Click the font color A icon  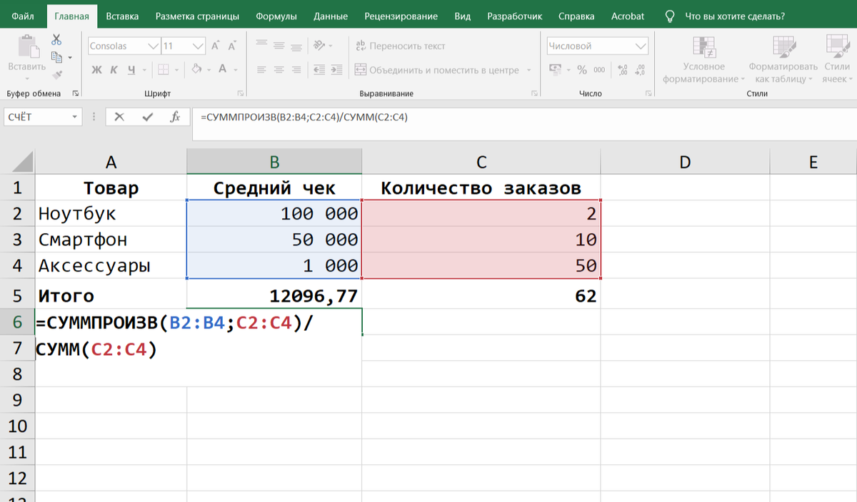pos(222,70)
